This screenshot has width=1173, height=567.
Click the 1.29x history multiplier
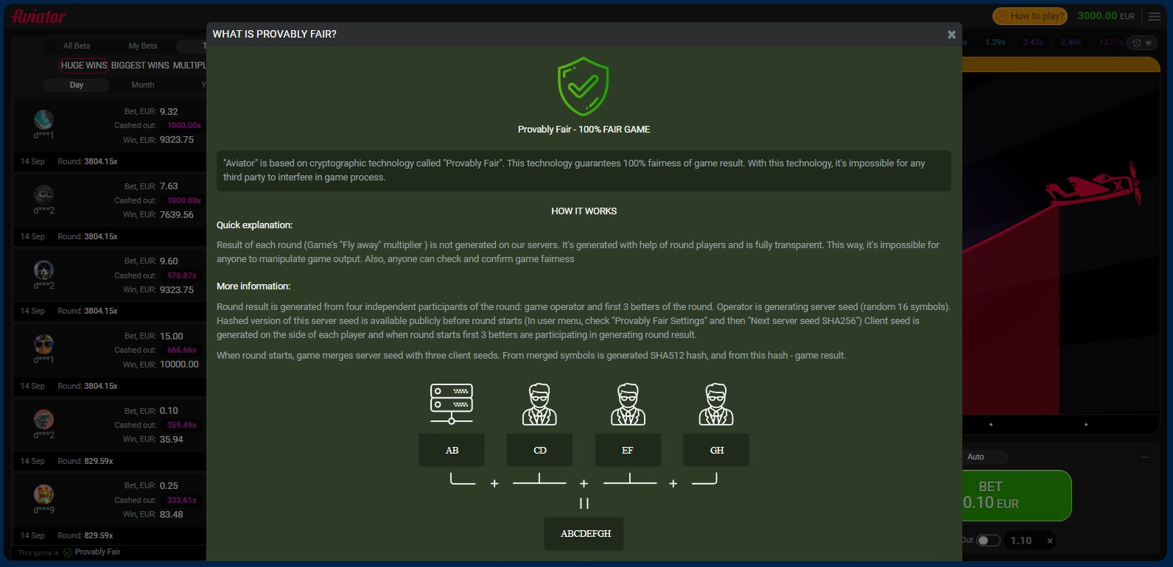coord(995,43)
